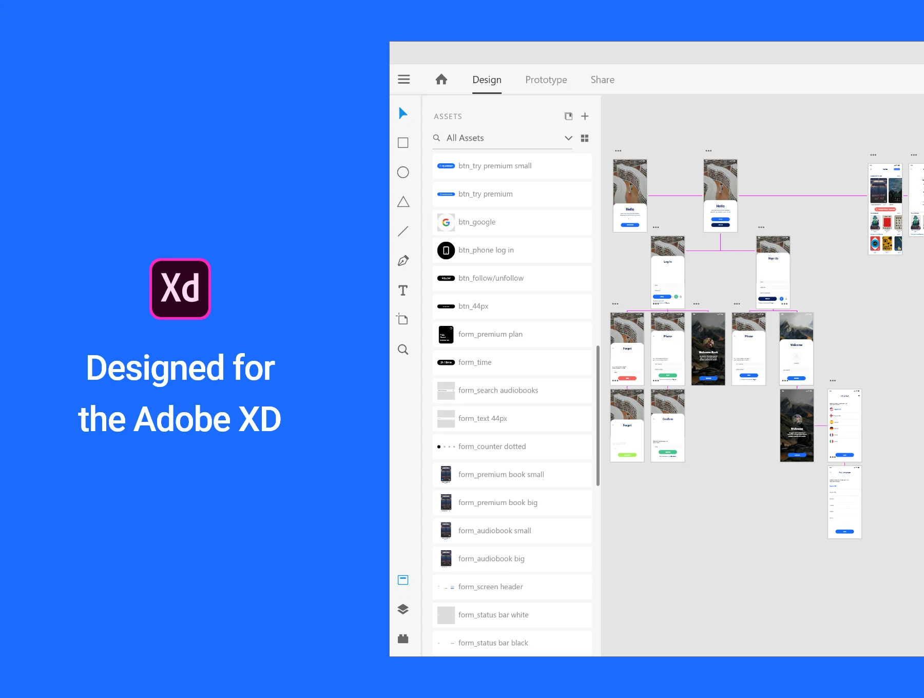Activate the Polygon triangle tool
The width and height of the screenshot is (924, 698).
click(403, 202)
